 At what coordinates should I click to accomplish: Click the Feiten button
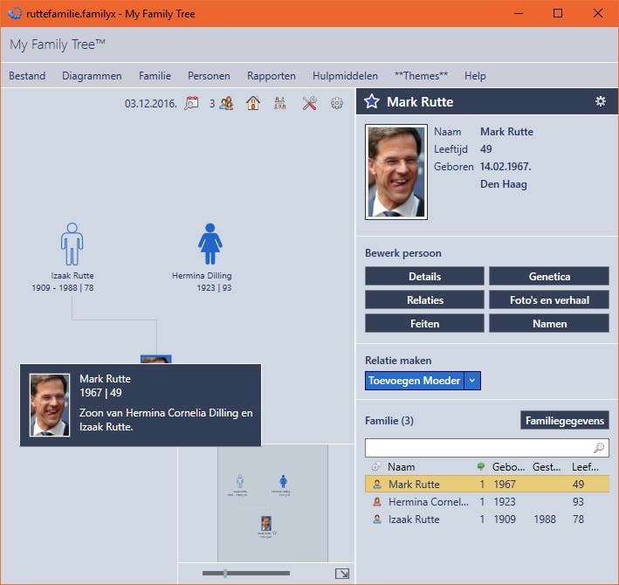pos(424,324)
